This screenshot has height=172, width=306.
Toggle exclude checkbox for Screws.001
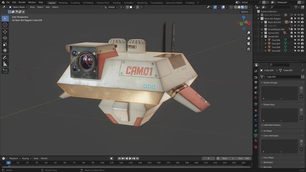click(x=292, y=33)
